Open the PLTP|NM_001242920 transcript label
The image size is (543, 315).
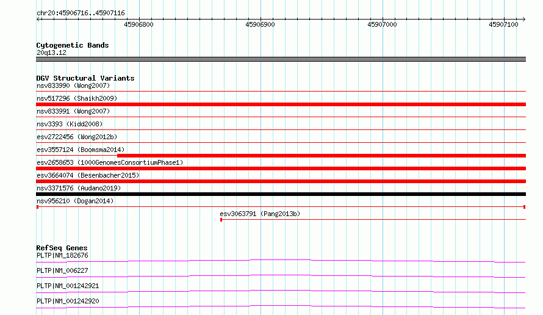tap(68, 301)
